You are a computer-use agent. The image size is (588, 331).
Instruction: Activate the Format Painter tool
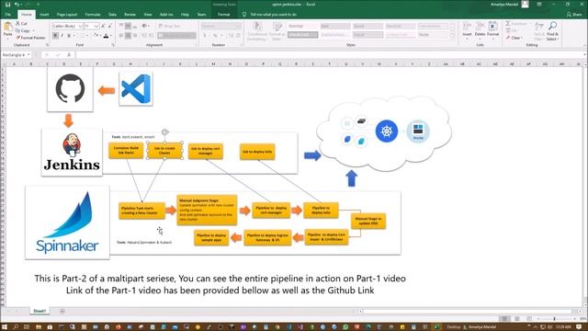(x=30, y=38)
